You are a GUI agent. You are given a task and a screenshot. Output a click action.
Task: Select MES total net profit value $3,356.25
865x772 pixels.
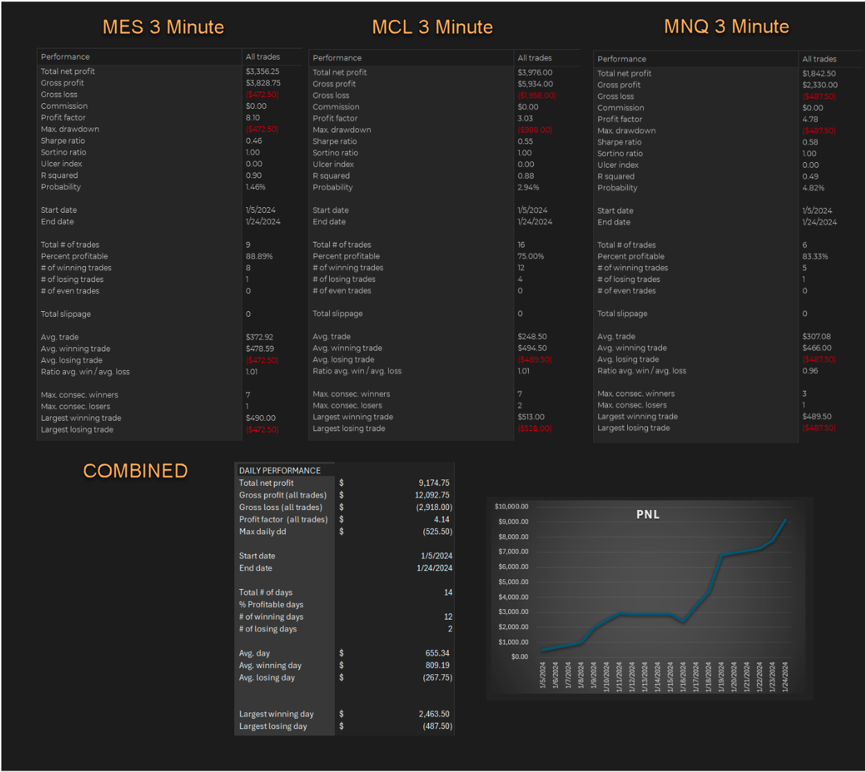pos(263,71)
